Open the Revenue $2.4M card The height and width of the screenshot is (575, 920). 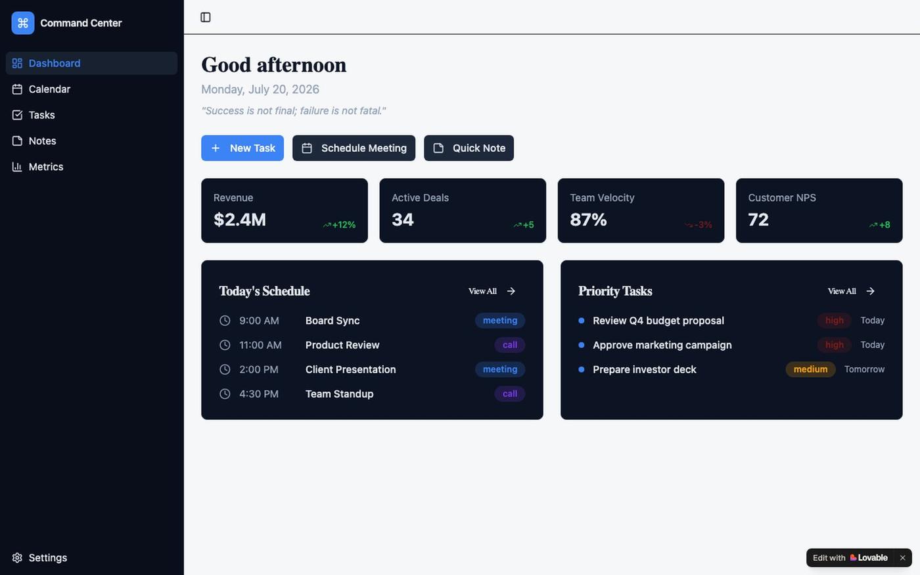click(x=285, y=210)
